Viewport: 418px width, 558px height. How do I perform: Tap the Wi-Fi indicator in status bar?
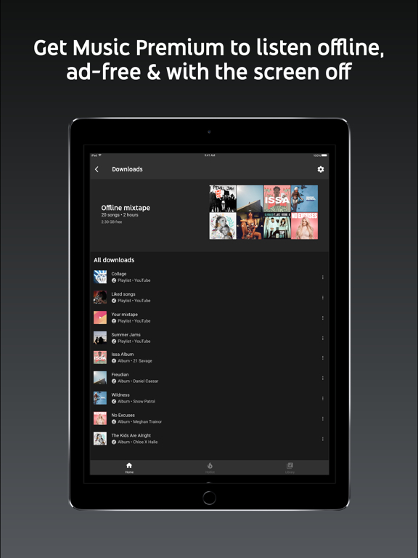click(x=100, y=155)
